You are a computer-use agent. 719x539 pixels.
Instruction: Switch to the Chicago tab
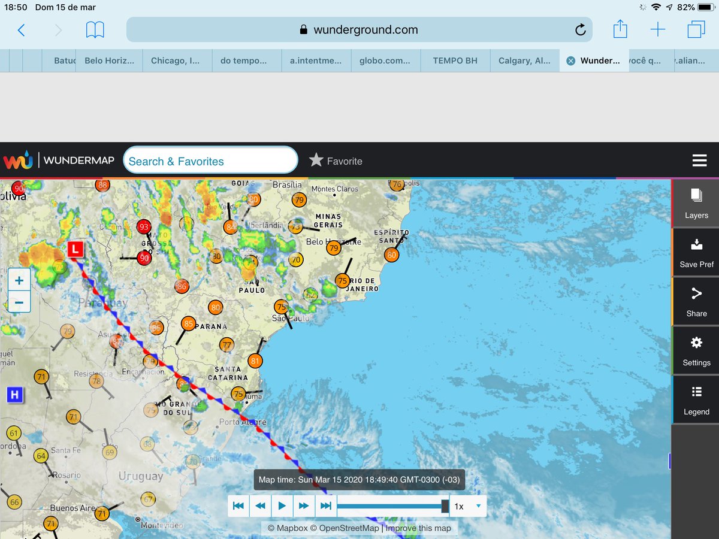pyautogui.click(x=178, y=60)
